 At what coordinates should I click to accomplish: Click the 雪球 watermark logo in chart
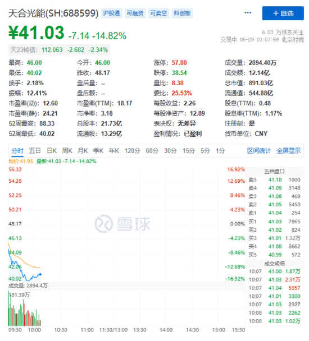tap(122, 224)
